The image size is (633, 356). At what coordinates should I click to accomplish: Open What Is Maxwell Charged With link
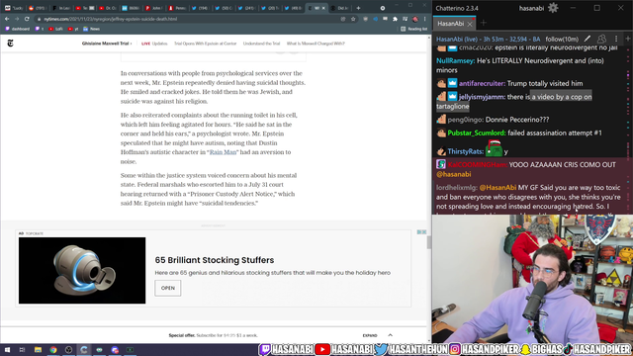pyautogui.click(x=316, y=44)
